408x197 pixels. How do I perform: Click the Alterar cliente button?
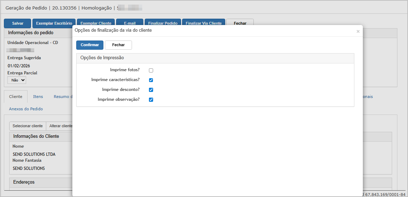(60, 126)
